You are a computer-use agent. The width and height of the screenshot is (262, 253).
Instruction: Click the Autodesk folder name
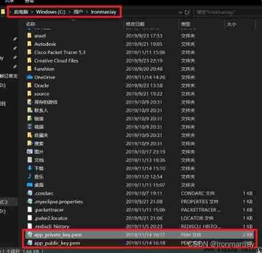pos(45,44)
